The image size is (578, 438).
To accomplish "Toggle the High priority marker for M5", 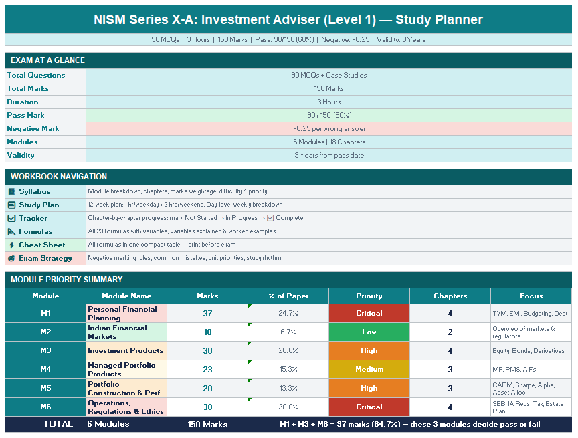I will coord(369,387).
